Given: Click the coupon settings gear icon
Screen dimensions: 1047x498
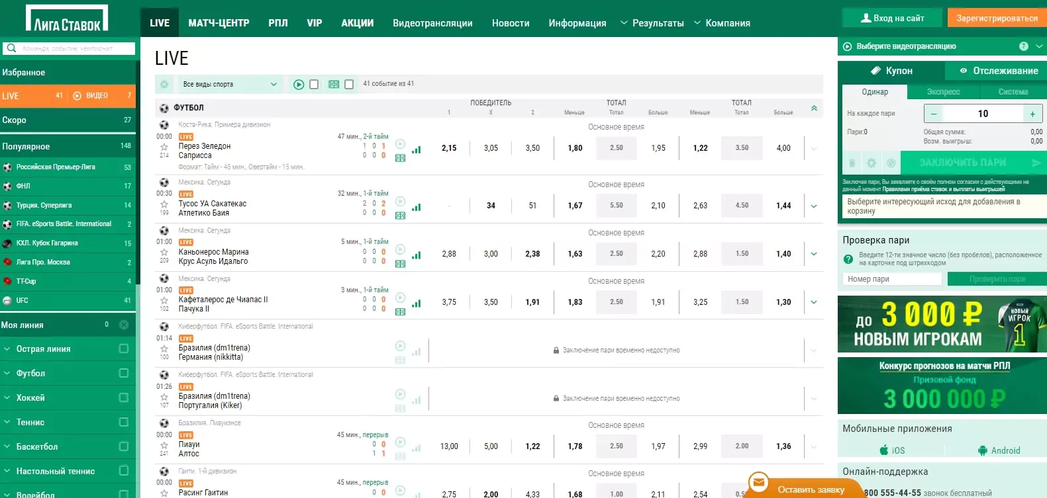Looking at the screenshot, I should pos(872,163).
